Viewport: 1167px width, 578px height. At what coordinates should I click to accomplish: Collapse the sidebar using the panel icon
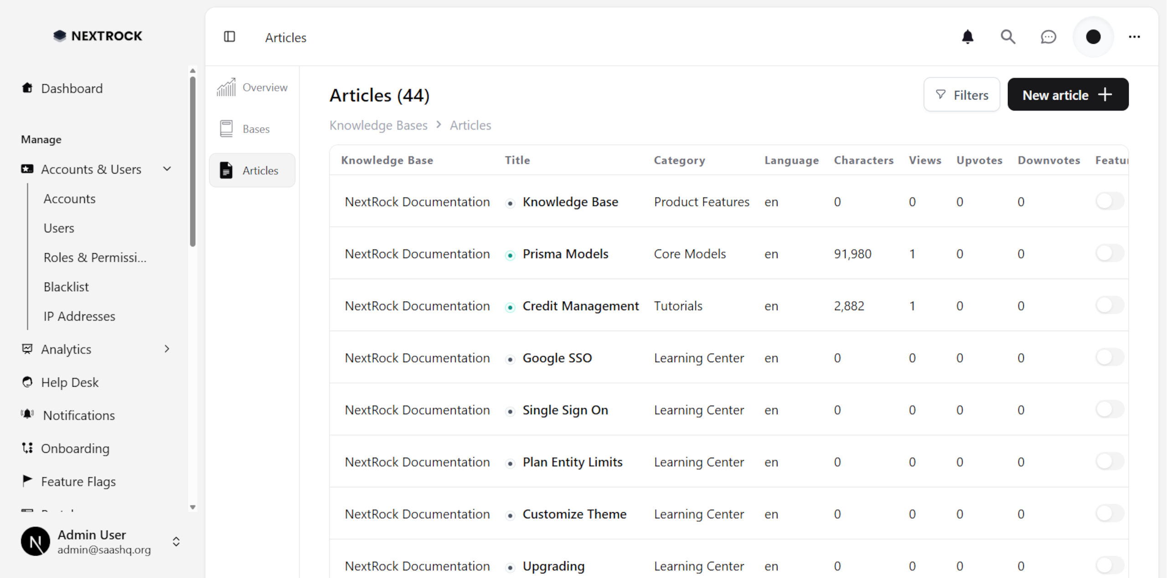pyautogui.click(x=230, y=37)
